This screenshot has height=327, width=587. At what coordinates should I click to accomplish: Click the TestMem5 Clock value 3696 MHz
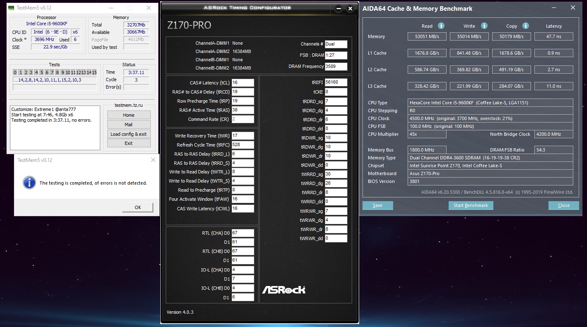click(45, 40)
